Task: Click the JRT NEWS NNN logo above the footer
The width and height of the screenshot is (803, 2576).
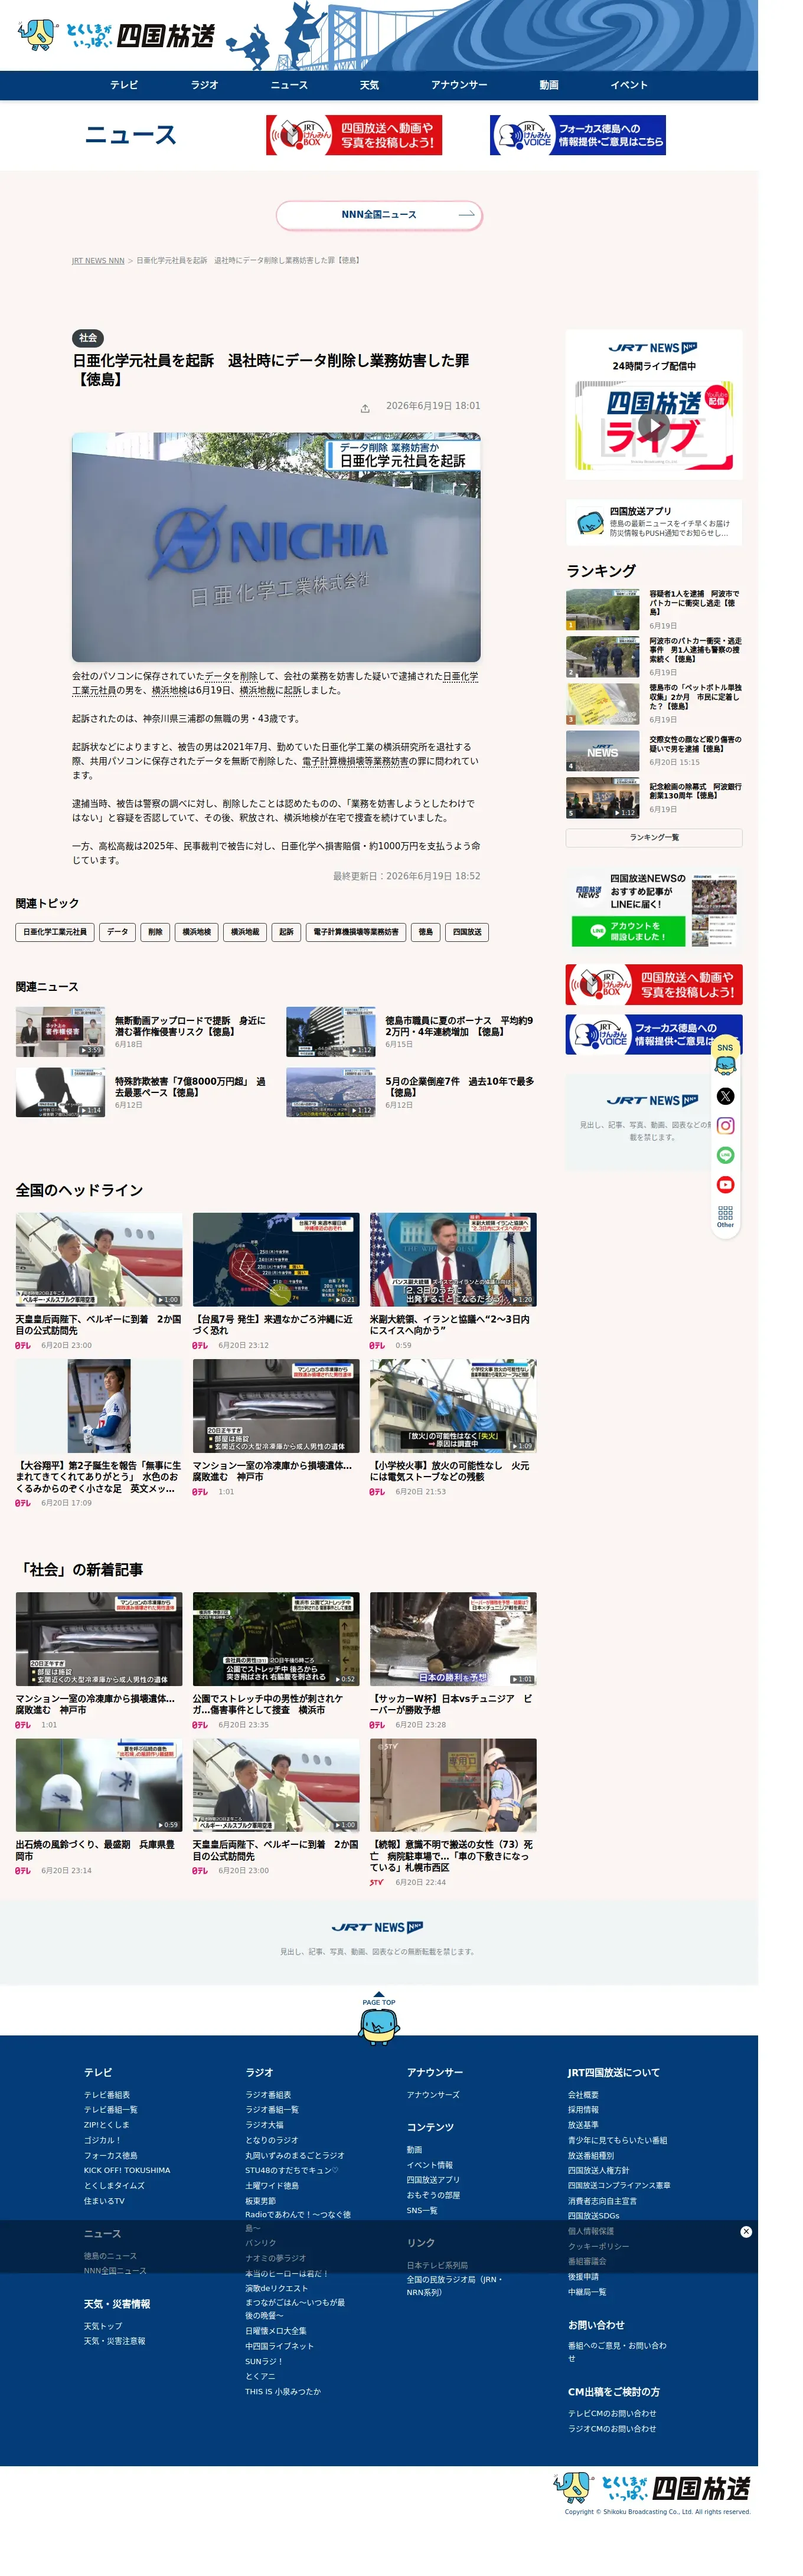Action: coord(377,1927)
